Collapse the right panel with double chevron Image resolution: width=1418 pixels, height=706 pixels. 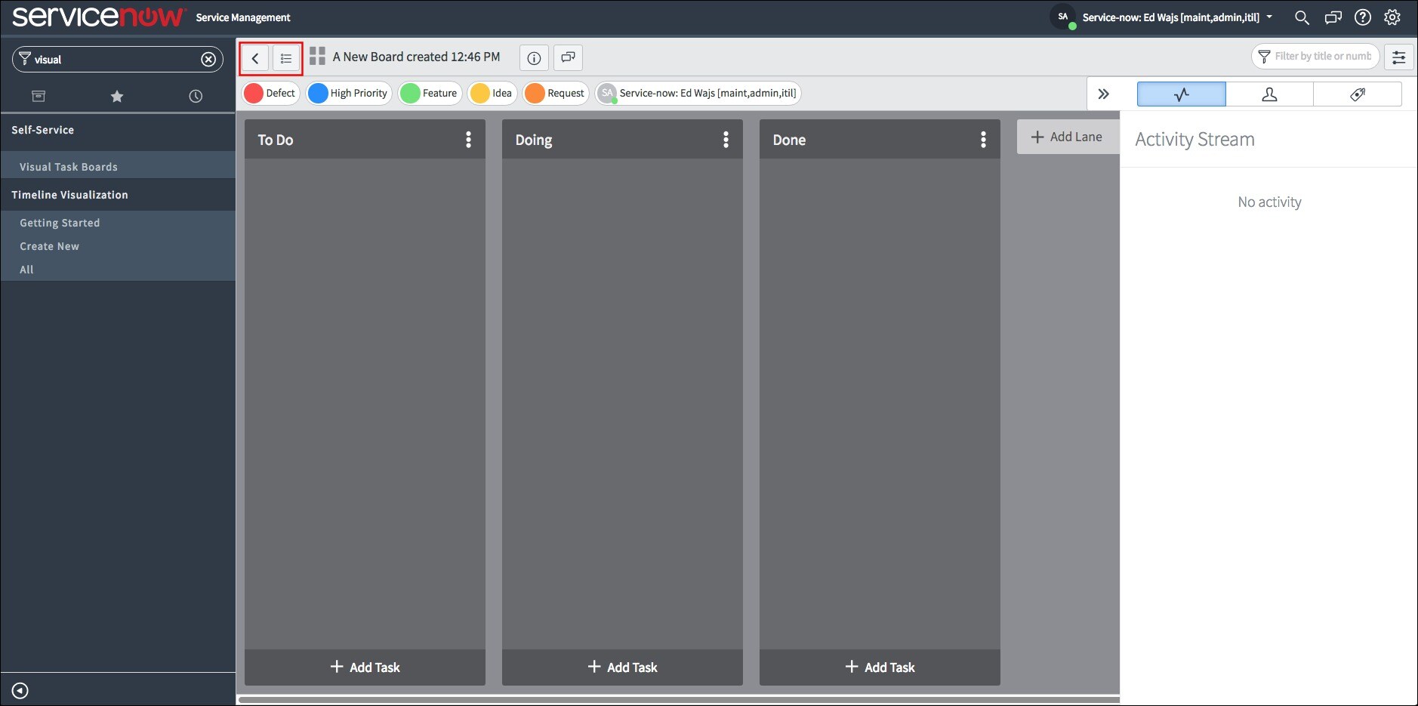click(x=1105, y=93)
